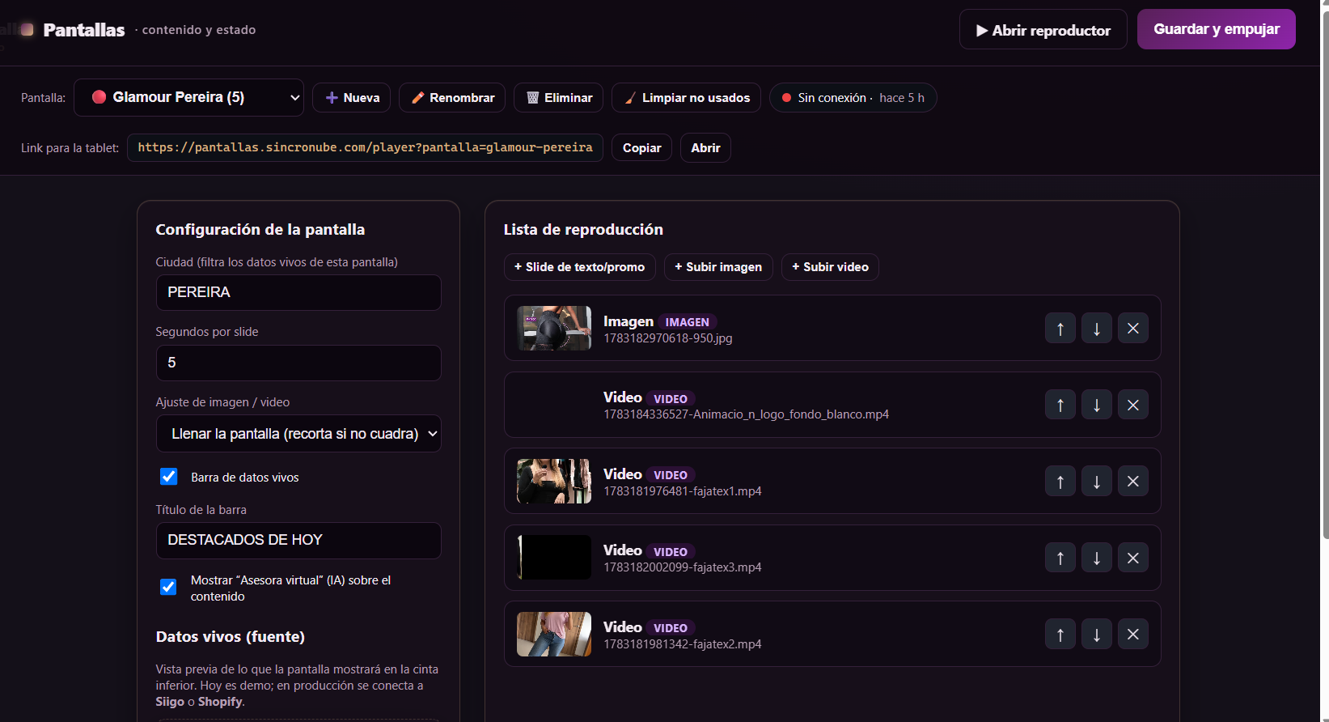This screenshot has height=722, width=1329.
Task: Click the Segundos por slide field
Action: [x=298, y=363]
